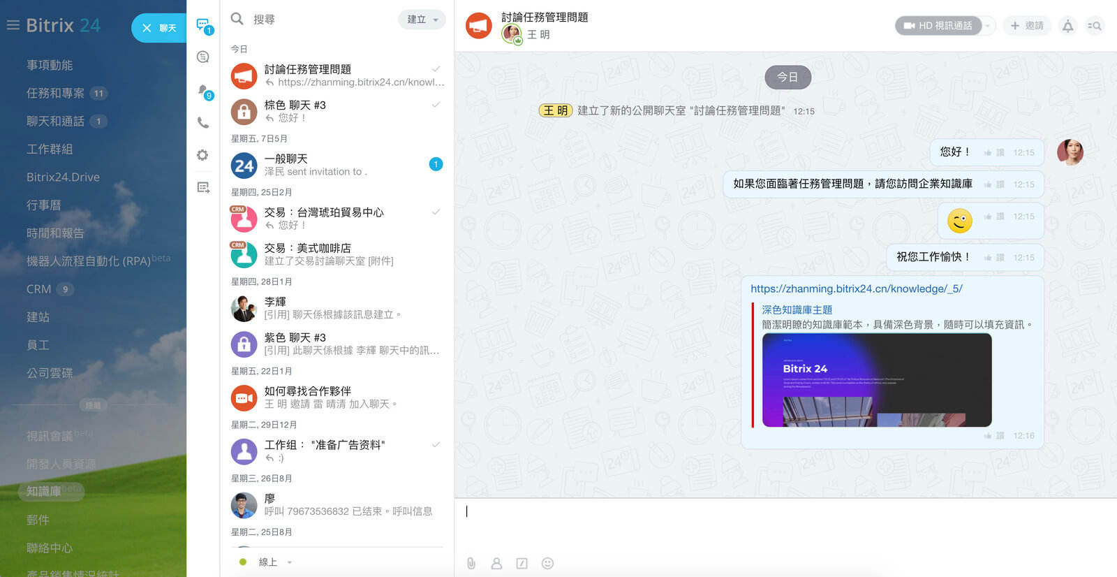Screen dimensions: 1117x577
Task: Open the 討論任務管理問題 chat in list
Action: click(338, 75)
